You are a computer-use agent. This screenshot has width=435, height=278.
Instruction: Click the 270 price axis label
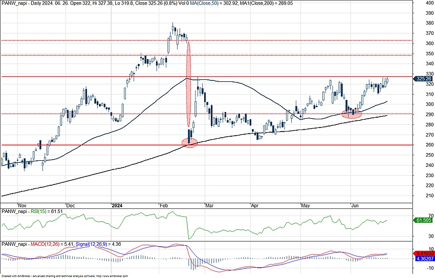pos(430,135)
